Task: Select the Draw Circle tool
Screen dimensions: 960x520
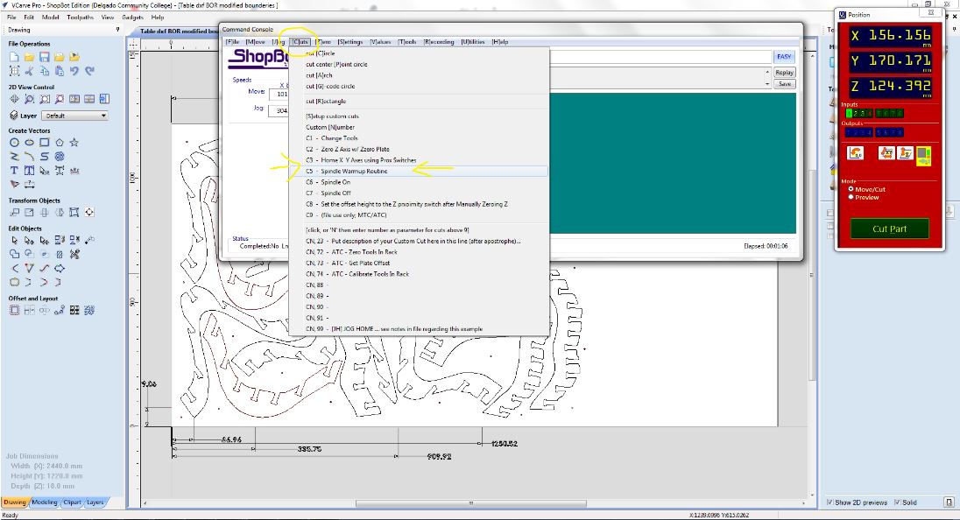Action: (x=14, y=143)
